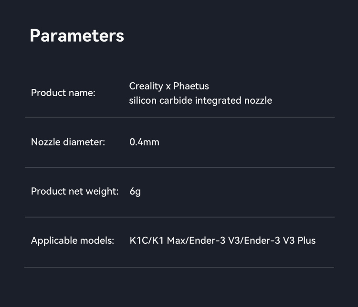358x307 pixels.
Task: Click the K1C model text
Action: click(138, 241)
